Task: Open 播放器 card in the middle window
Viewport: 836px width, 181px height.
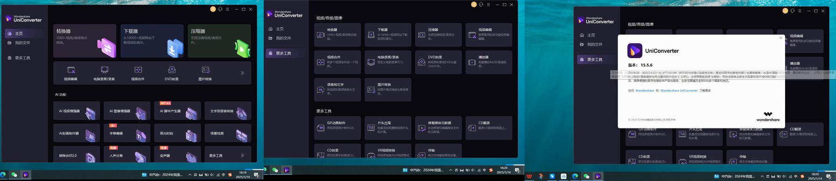Action: click(489, 62)
